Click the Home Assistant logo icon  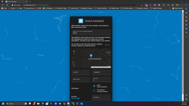[81, 21]
